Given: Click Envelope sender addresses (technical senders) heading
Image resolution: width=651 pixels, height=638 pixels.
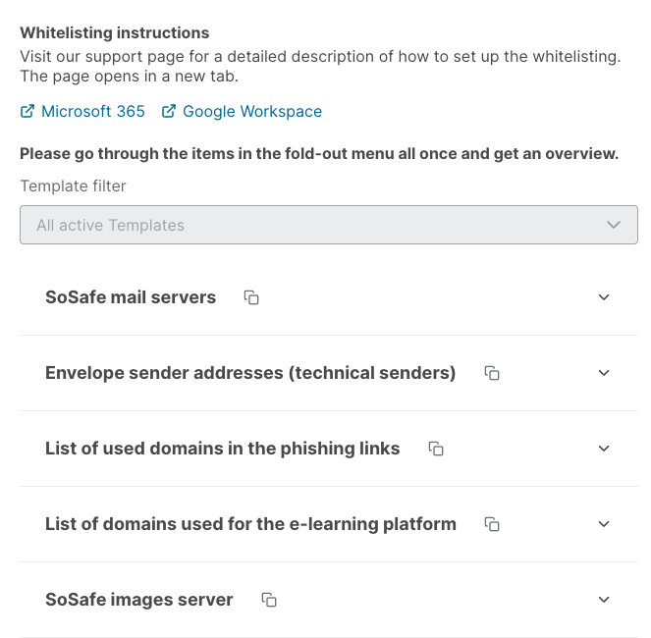Looking at the screenshot, I should tap(250, 373).
